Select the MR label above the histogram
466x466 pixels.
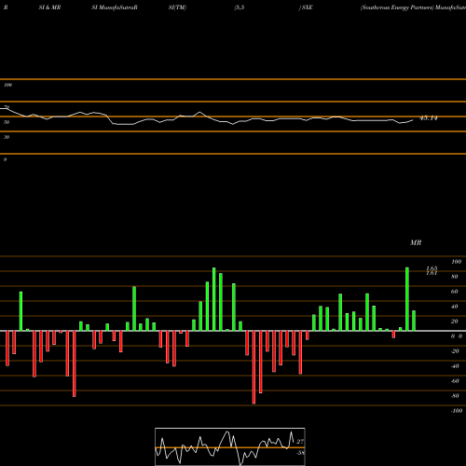click(x=416, y=242)
